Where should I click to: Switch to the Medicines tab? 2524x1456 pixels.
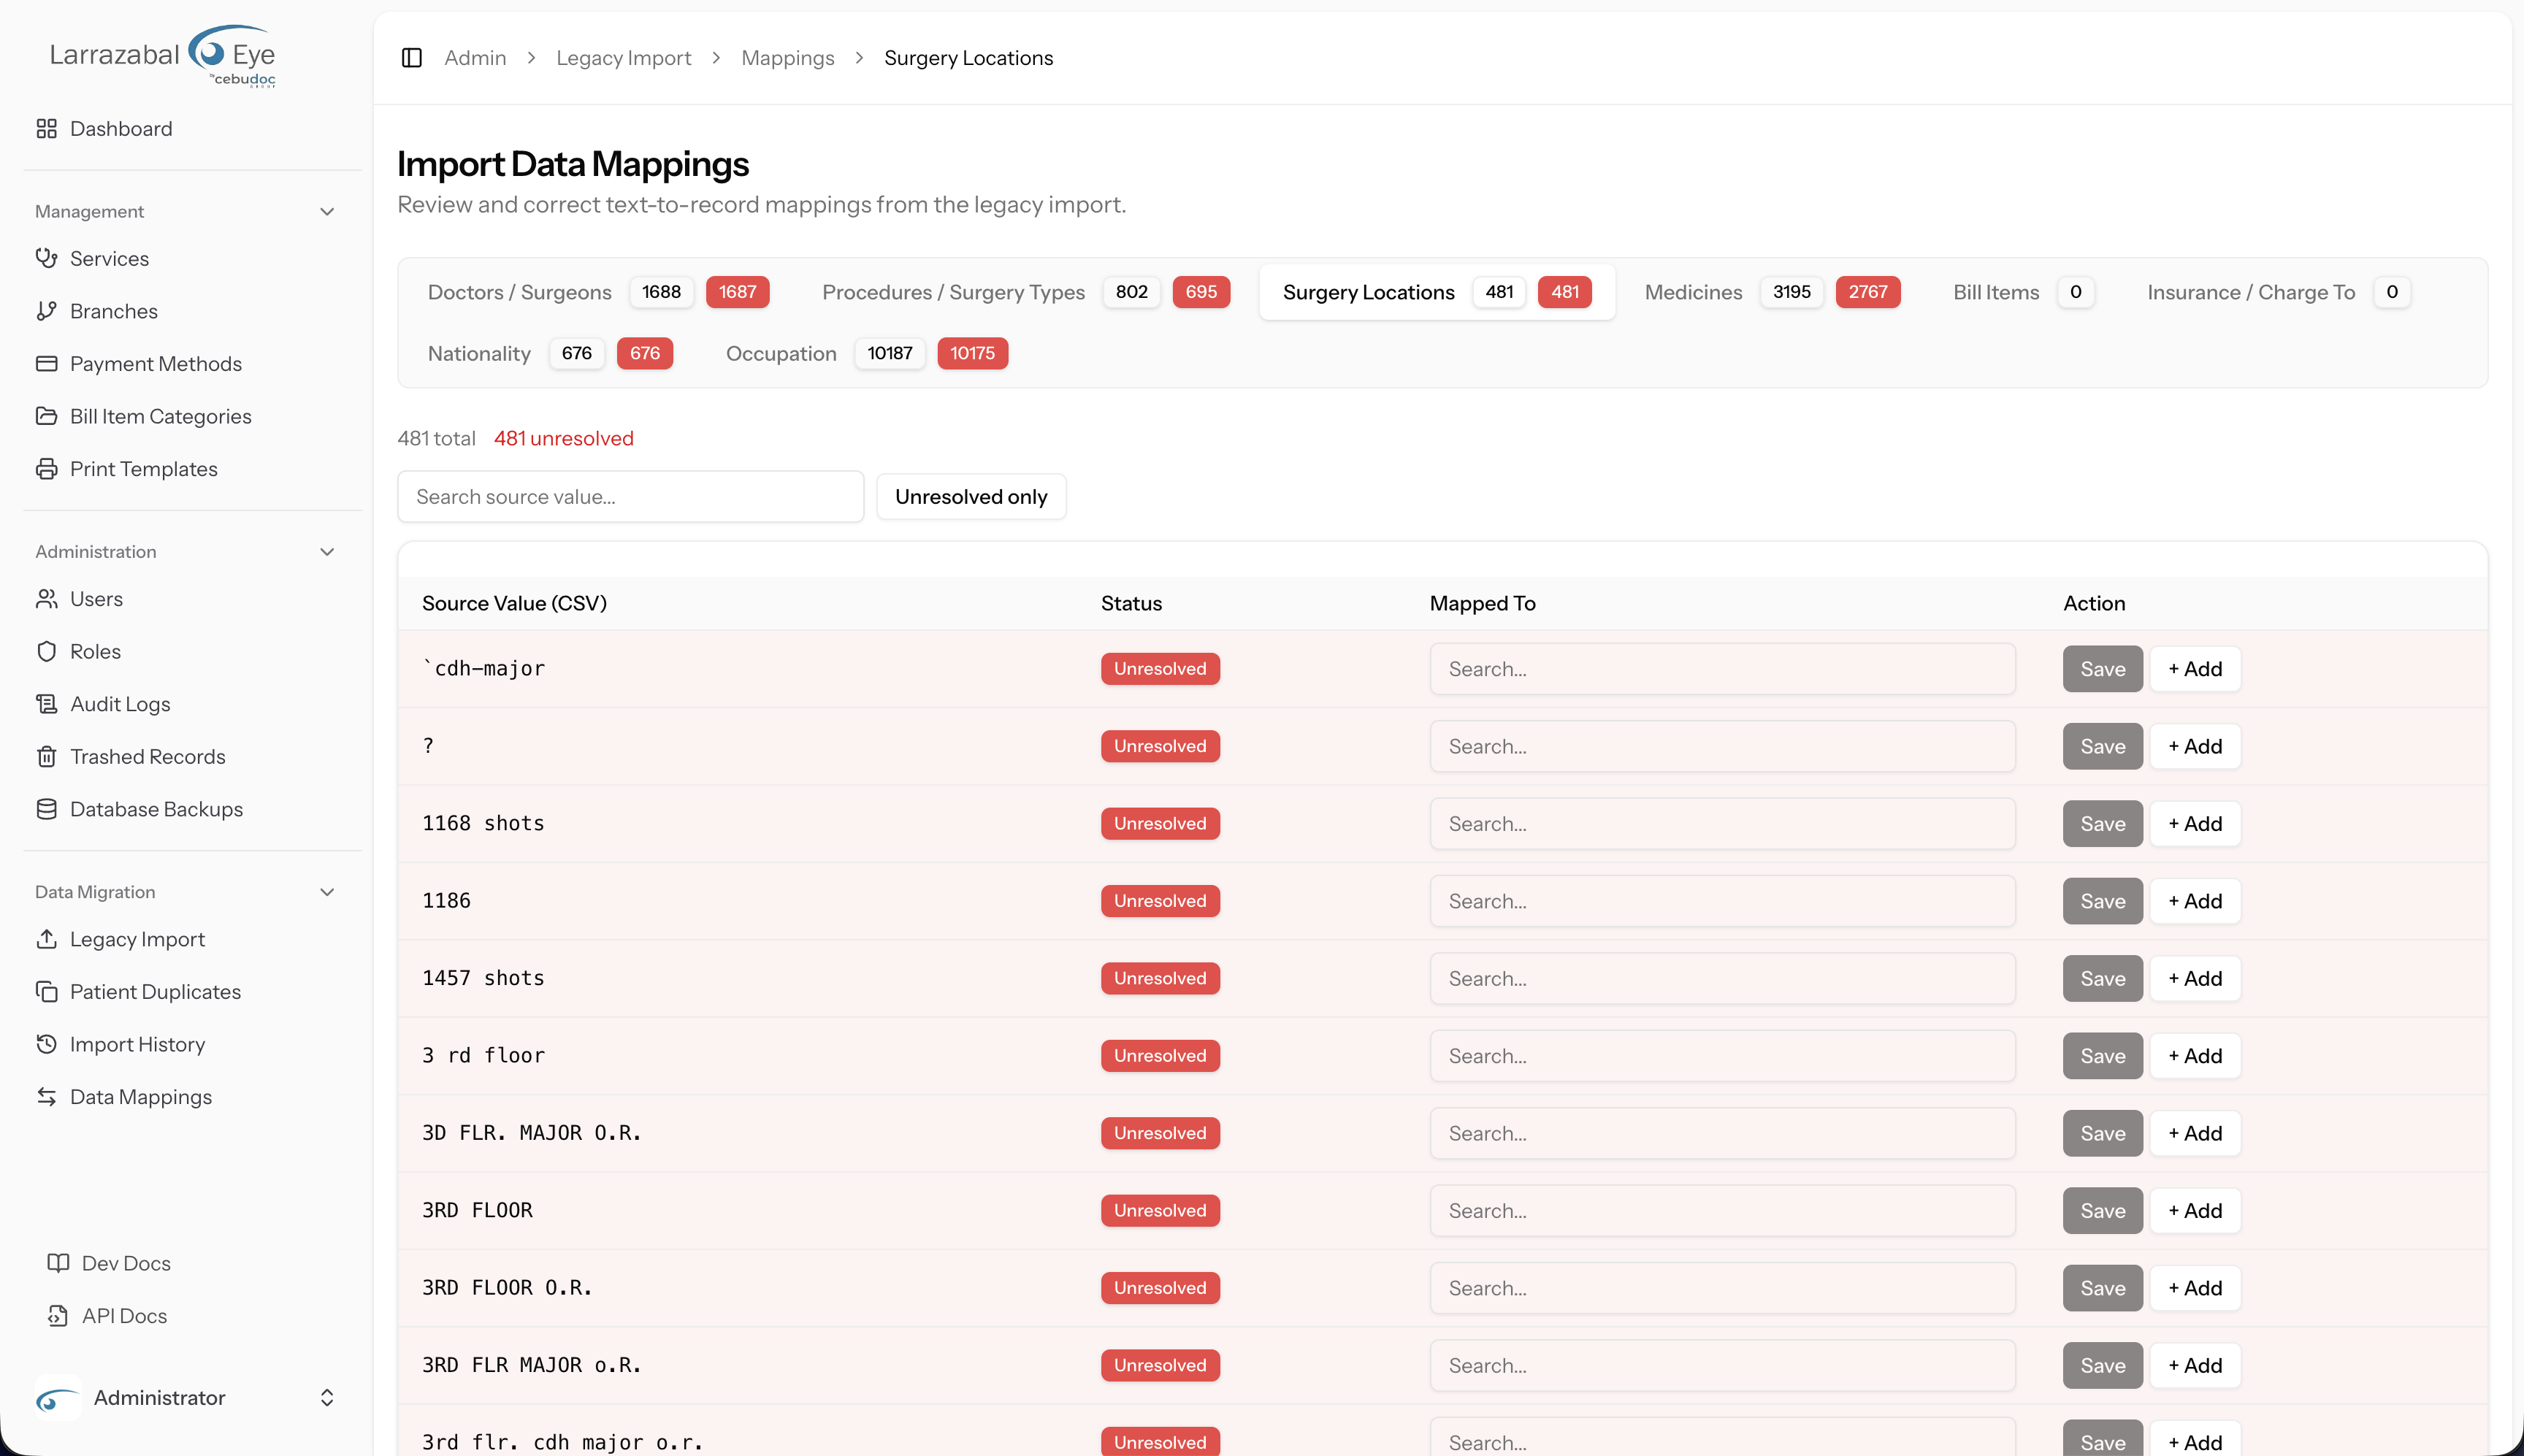[x=1772, y=292]
